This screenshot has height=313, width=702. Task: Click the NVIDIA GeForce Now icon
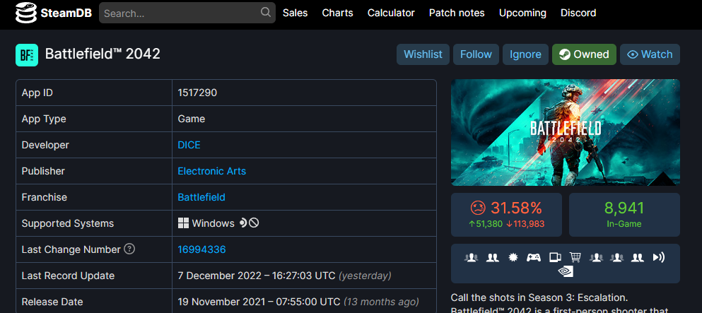coord(566,271)
